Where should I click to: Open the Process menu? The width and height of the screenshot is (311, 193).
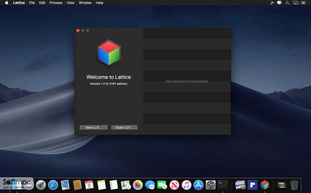[56, 3]
